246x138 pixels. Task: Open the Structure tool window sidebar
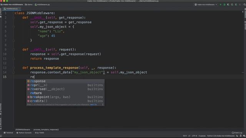click(1, 123)
